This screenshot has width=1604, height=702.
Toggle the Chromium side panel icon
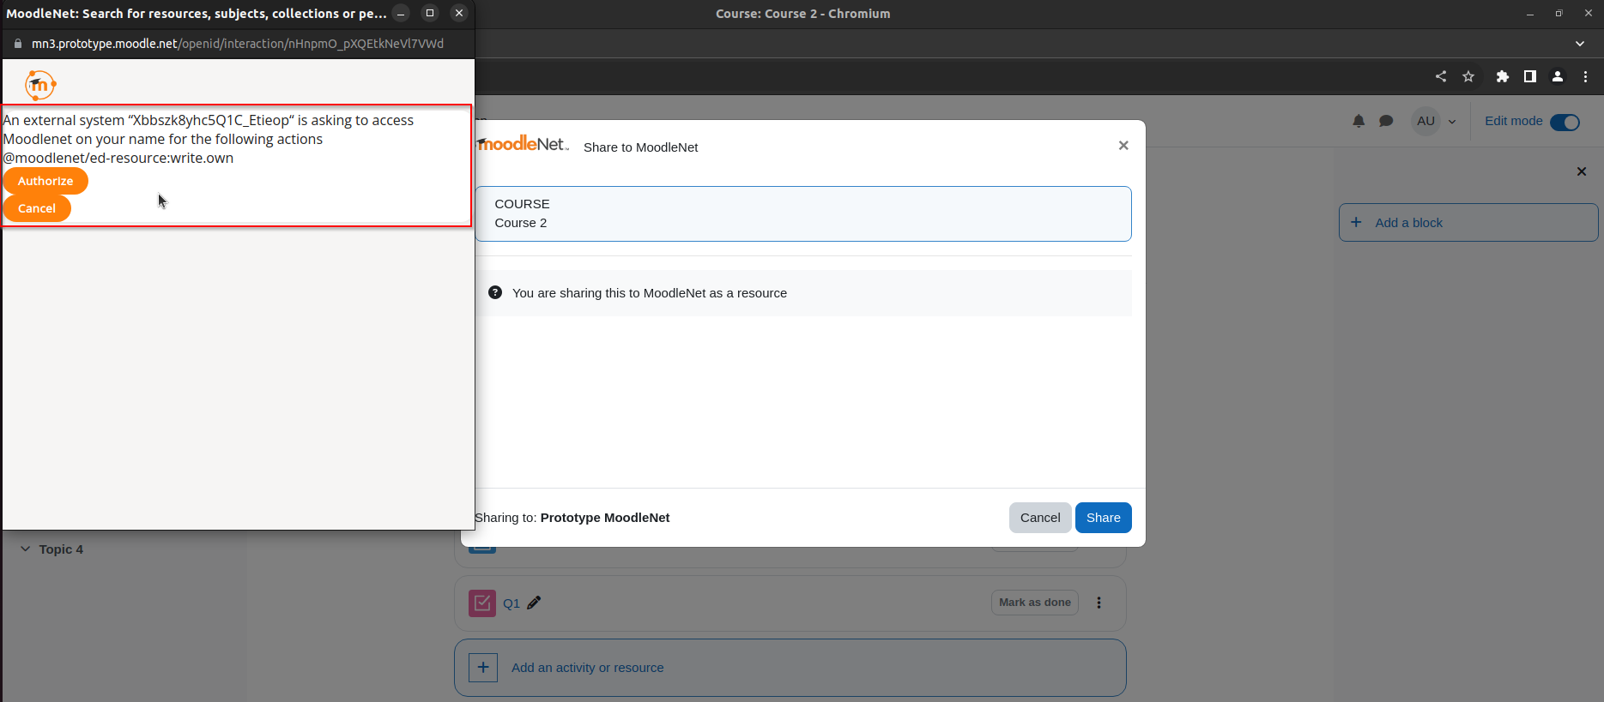tap(1529, 76)
